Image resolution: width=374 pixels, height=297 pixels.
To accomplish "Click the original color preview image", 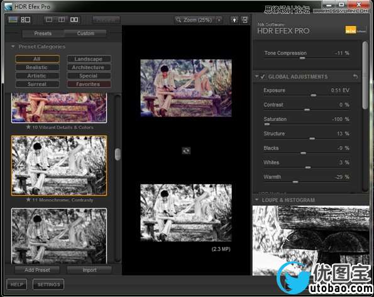I will coord(186,88).
